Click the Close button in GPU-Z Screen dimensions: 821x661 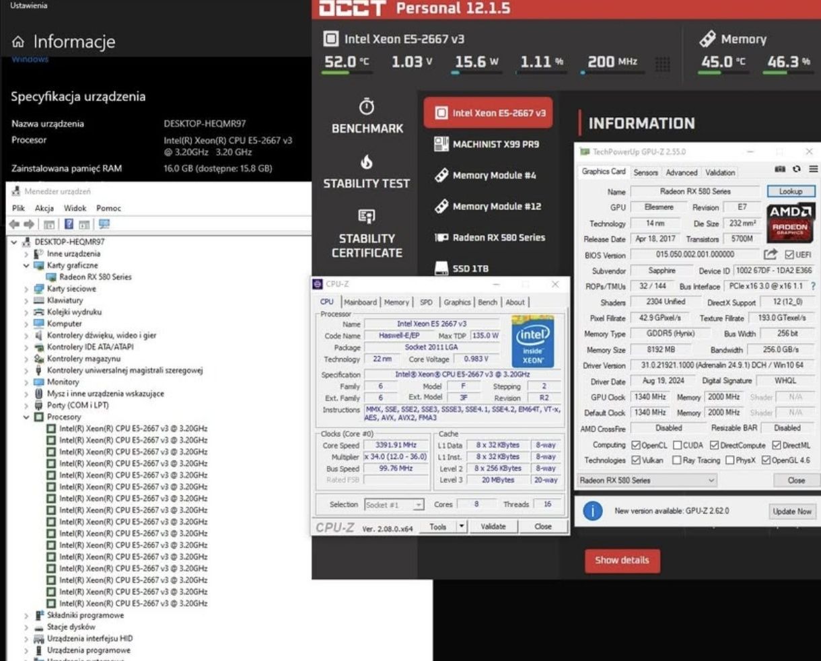pyautogui.click(x=796, y=481)
